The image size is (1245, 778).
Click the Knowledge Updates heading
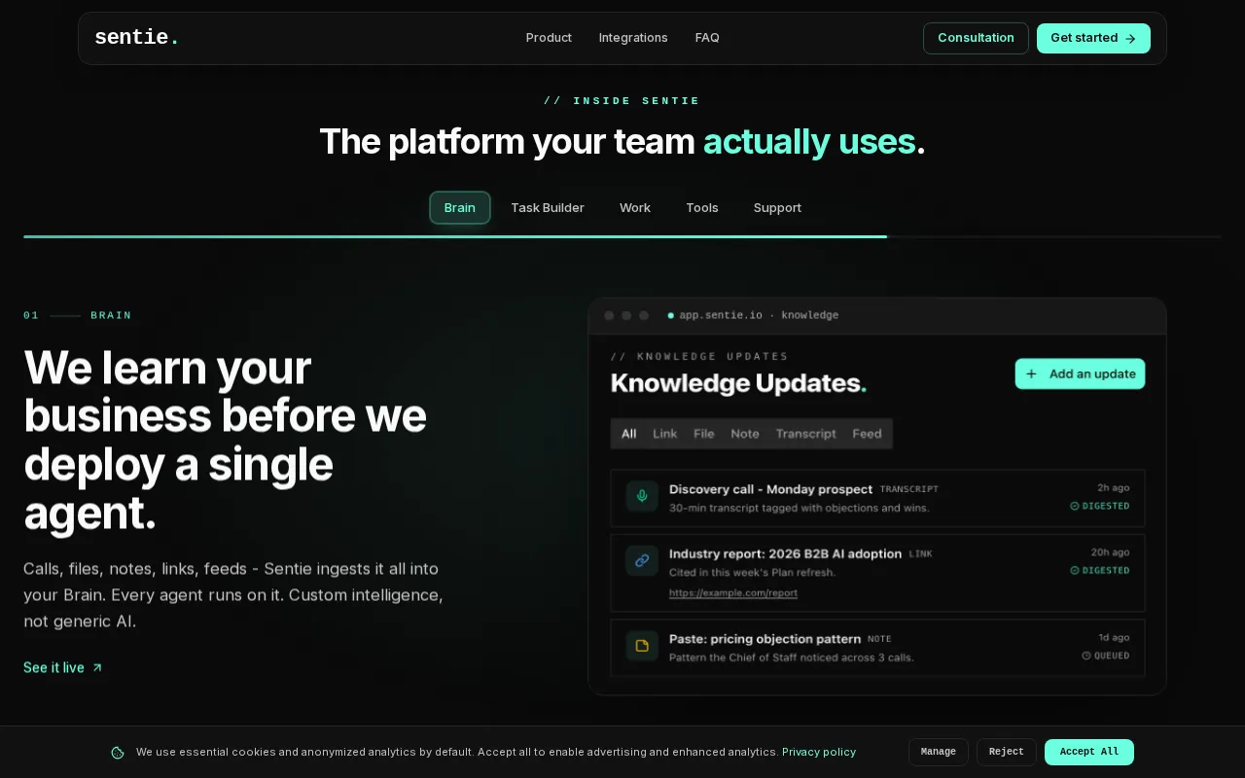(x=738, y=383)
